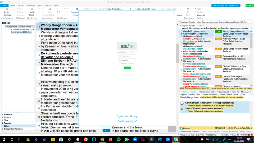The image size is (254, 143).
Task: Select intro februari 2020.docx in the file tree
Action: tap(21, 32)
